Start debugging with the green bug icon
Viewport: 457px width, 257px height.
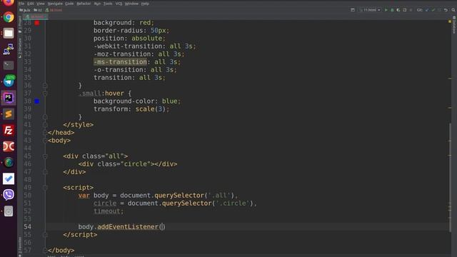click(392, 10)
